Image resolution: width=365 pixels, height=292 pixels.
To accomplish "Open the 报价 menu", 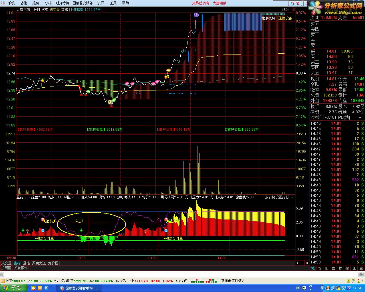I will 36,3.
